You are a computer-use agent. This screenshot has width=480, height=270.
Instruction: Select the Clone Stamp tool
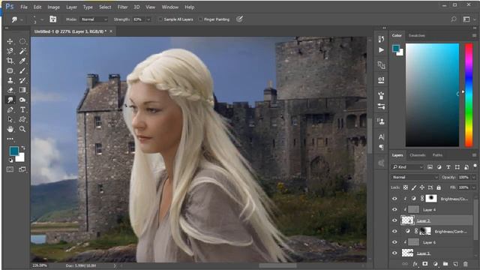point(10,80)
